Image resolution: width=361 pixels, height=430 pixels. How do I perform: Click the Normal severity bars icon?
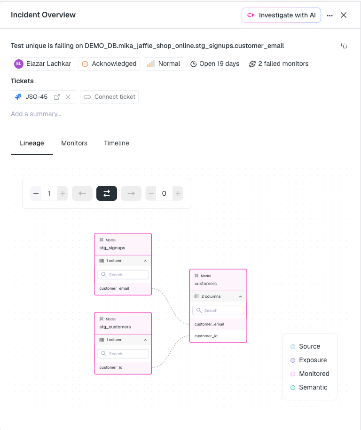point(150,64)
